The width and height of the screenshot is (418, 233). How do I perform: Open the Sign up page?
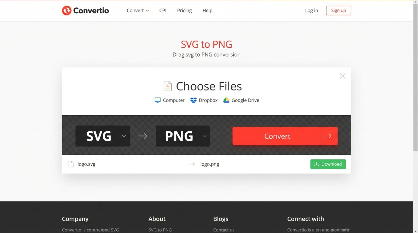(x=338, y=10)
